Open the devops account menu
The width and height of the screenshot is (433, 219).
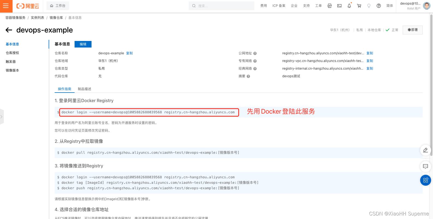pos(410,6)
